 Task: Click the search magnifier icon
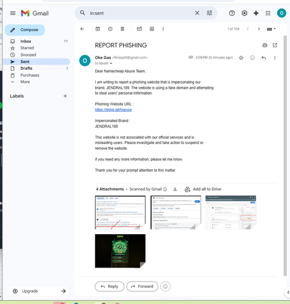tap(83, 13)
